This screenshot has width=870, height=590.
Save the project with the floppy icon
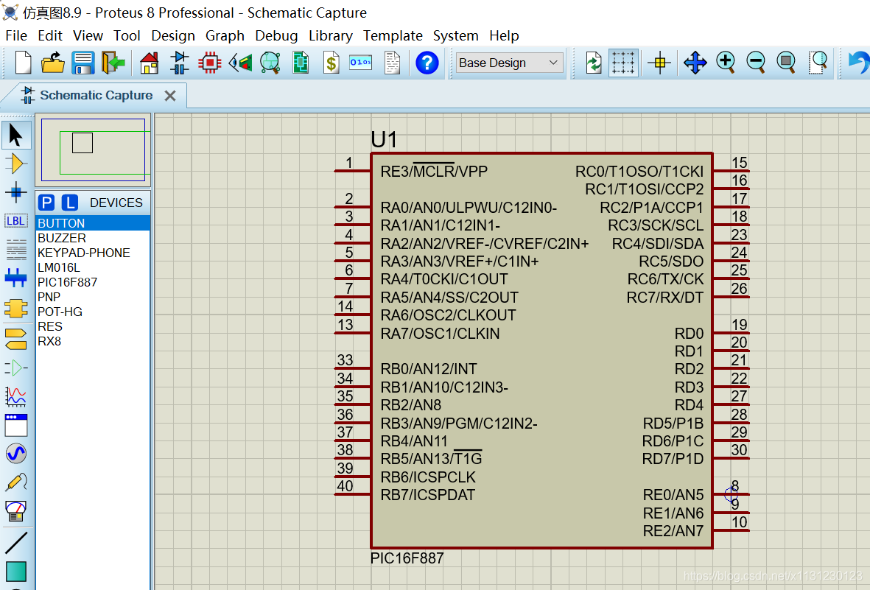pos(83,62)
